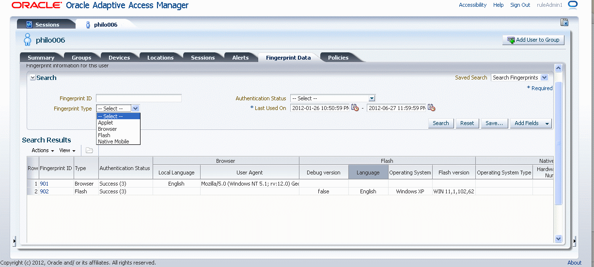Open the Policies tab
The image size is (594, 267).
338,58
